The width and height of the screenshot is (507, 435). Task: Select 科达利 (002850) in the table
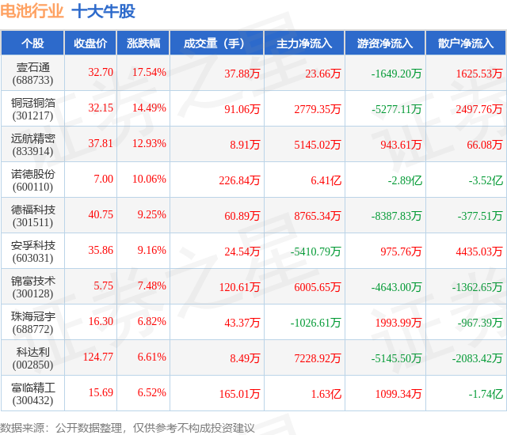coord(32,358)
